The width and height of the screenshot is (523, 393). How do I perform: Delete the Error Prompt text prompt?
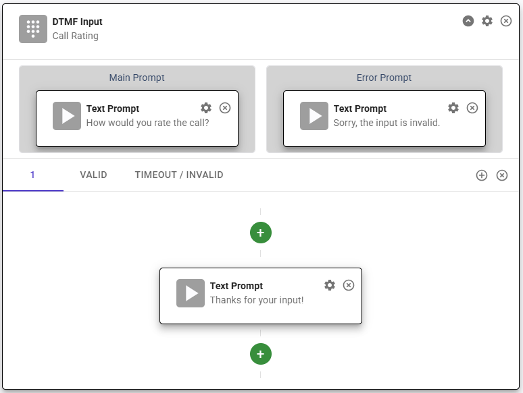coord(472,108)
